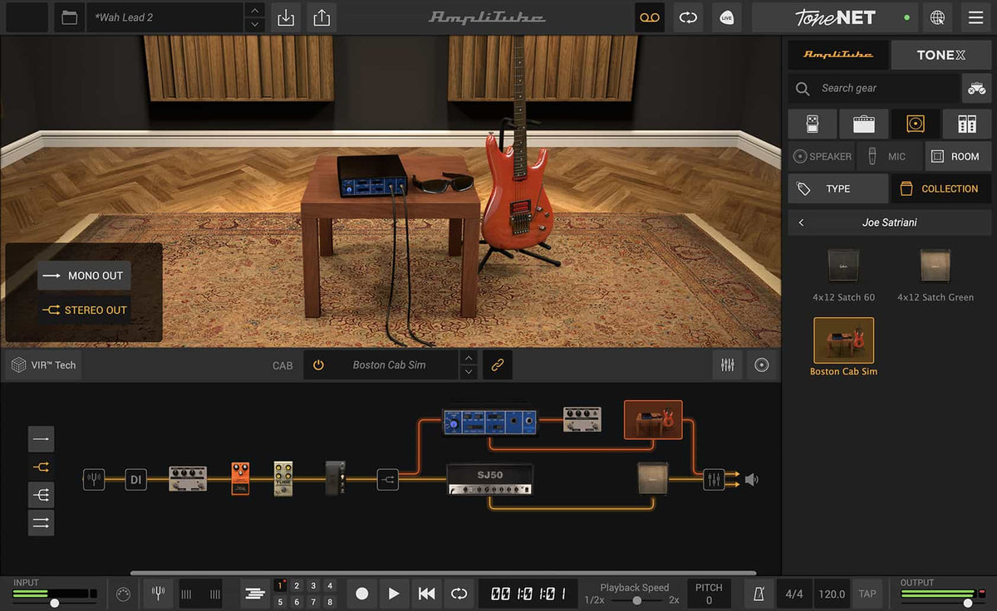
Task: Choose the single serial chain routing icon
Action: [41, 439]
